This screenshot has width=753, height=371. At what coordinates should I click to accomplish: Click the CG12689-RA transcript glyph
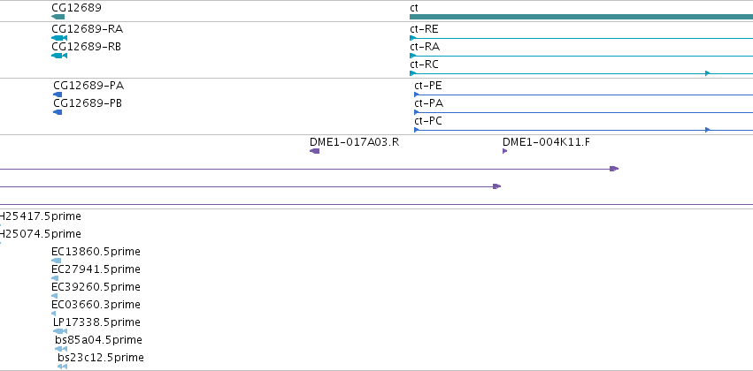pyautogui.click(x=59, y=38)
